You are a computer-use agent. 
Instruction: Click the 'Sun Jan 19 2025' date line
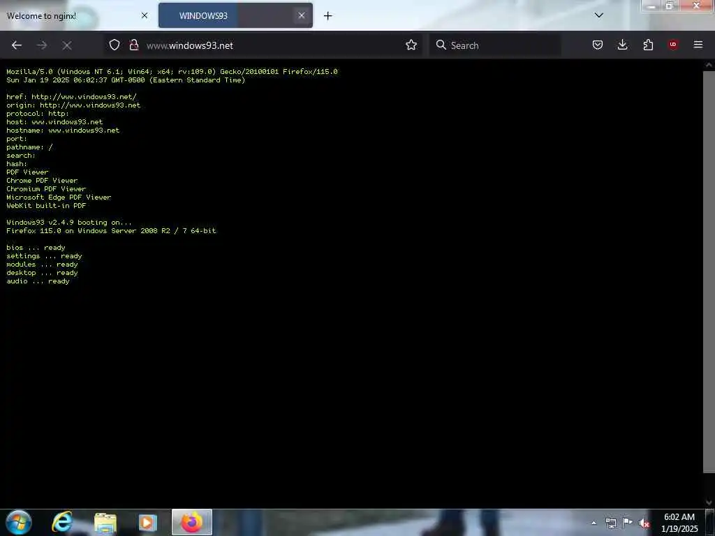click(126, 80)
